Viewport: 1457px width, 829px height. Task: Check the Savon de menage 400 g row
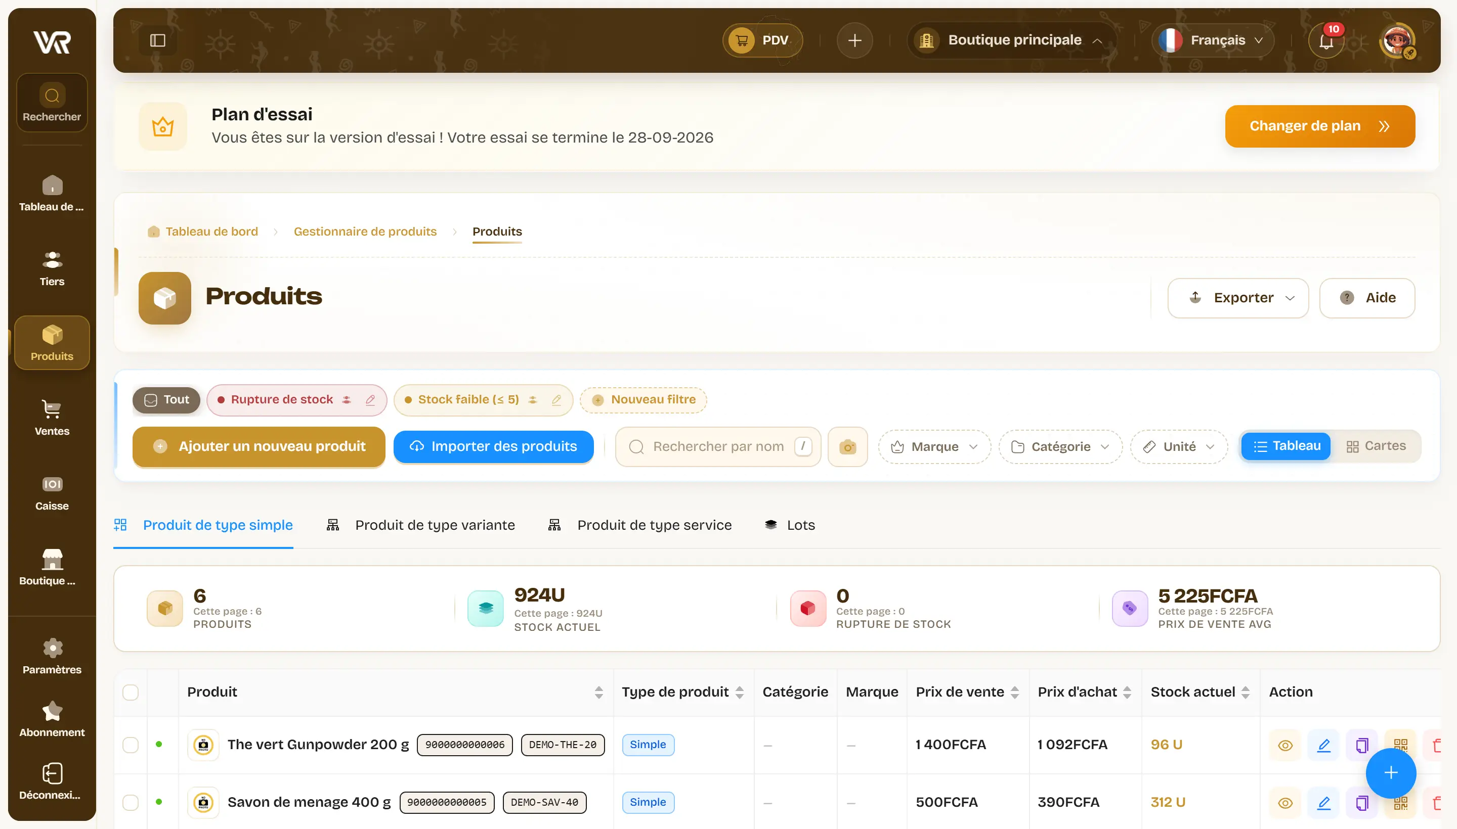pos(131,803)
